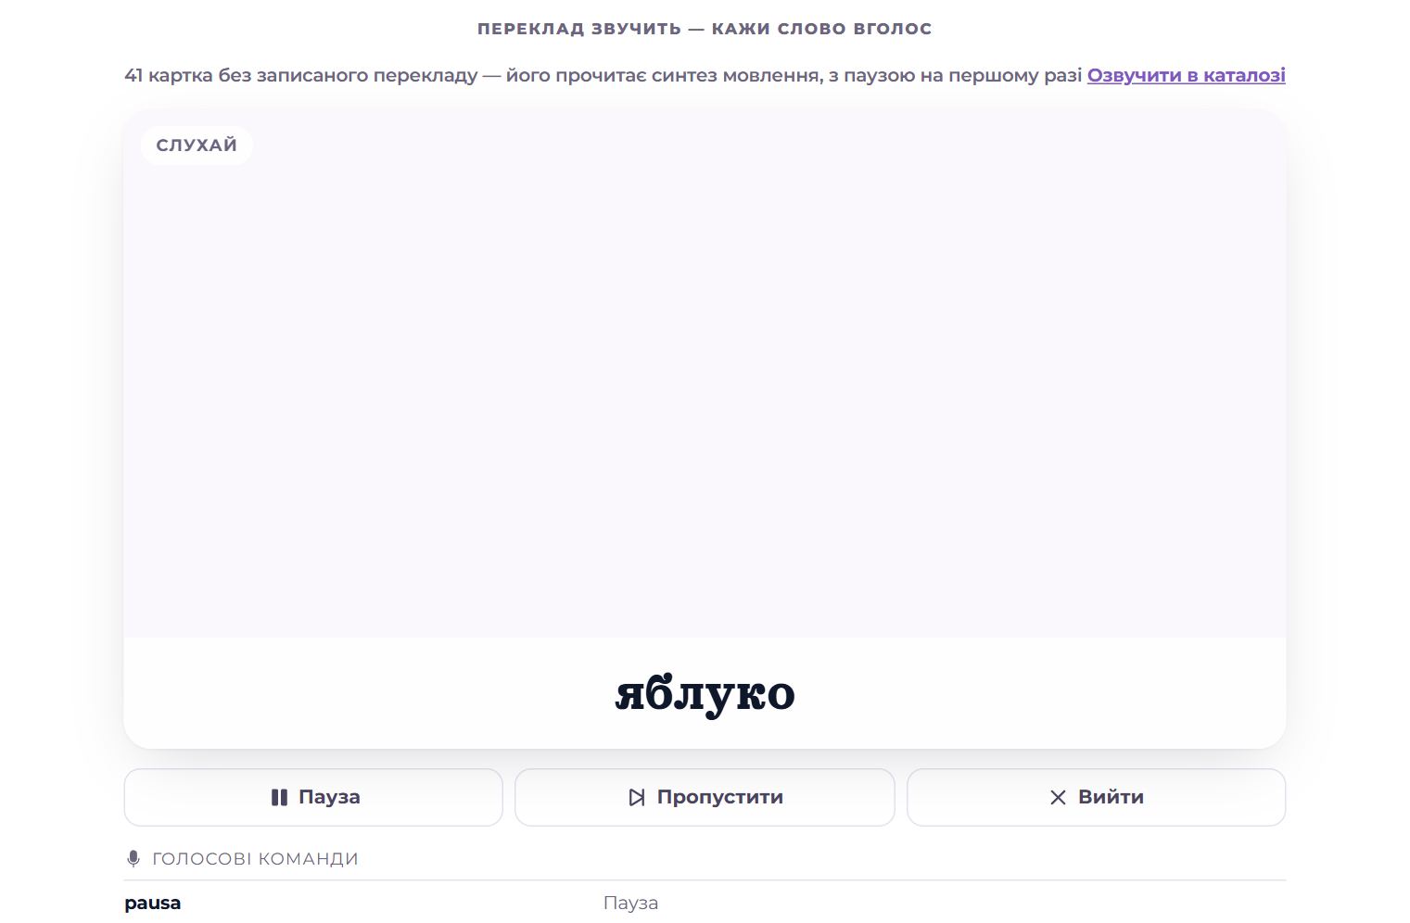
Task: Click the ГОЛОСОВІ КОМАНДИ heading
Action: point(255,859)
